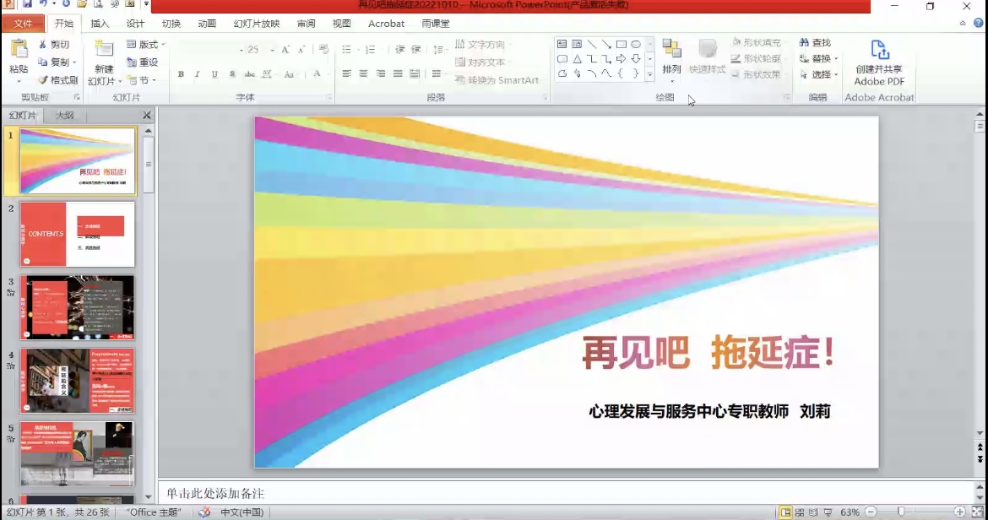The image size is (988, 520).
Task: Toggle italic text formatting
Action: tap(198, 74)
